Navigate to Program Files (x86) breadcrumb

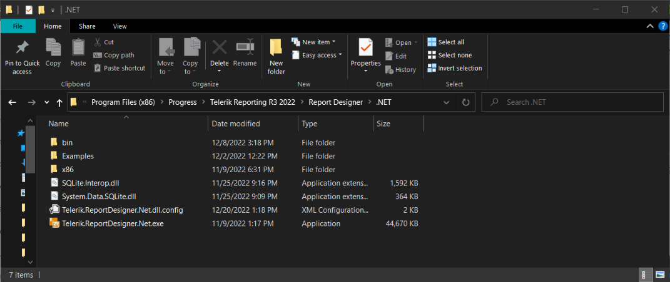coord(123,102)
